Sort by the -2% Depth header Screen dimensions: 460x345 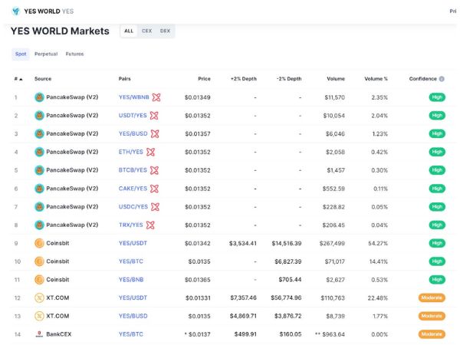click(289, 79)
